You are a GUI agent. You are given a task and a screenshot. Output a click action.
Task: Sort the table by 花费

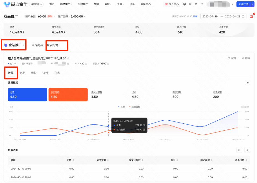(x=73, y=160)
